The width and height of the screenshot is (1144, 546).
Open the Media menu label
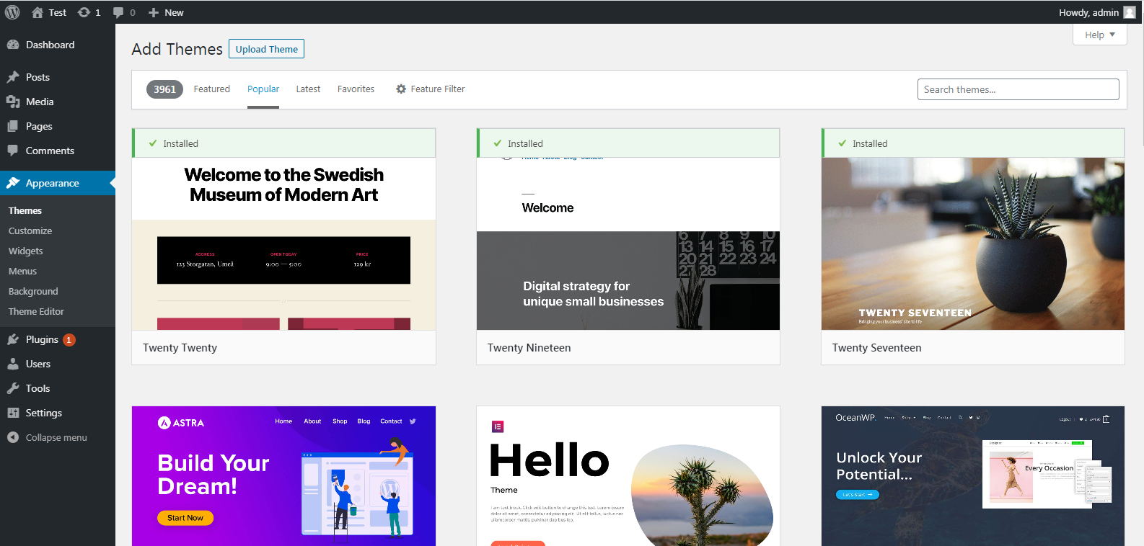40,102
